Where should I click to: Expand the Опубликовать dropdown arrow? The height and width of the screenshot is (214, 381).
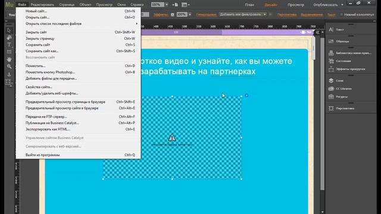(342, 5)
